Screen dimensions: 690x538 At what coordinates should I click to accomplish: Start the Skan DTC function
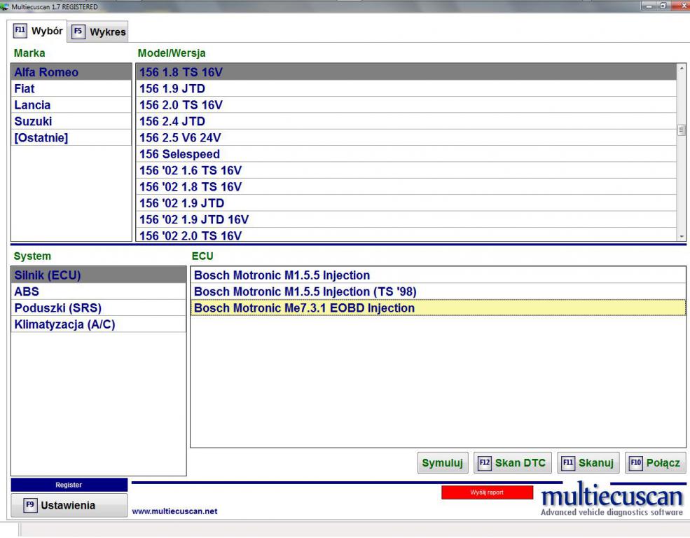(x=513, y=463)
